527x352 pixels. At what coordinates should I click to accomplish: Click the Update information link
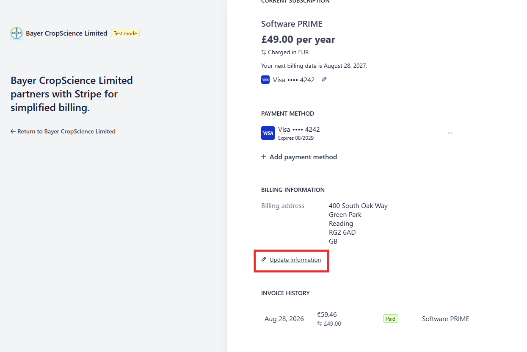point(295,260)
